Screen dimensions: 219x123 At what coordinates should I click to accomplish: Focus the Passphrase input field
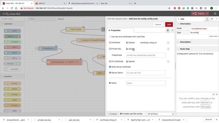(x=146, y=55)
